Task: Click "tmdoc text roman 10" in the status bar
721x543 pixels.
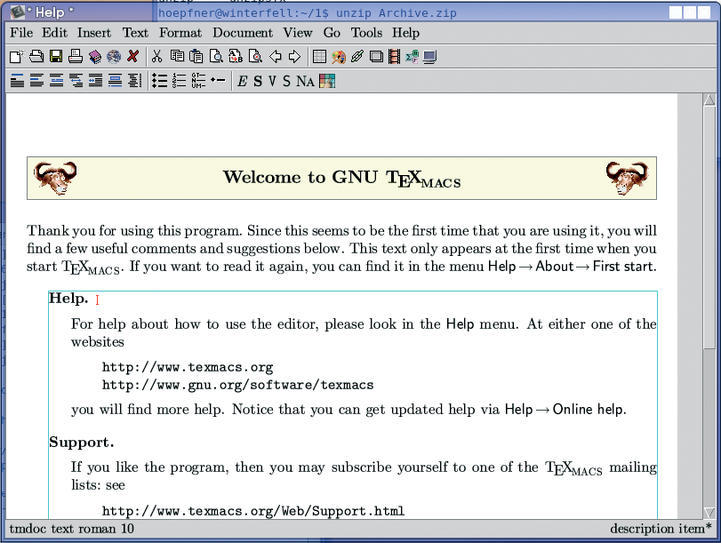Action: pyautogui.click(x=72, y=529)
